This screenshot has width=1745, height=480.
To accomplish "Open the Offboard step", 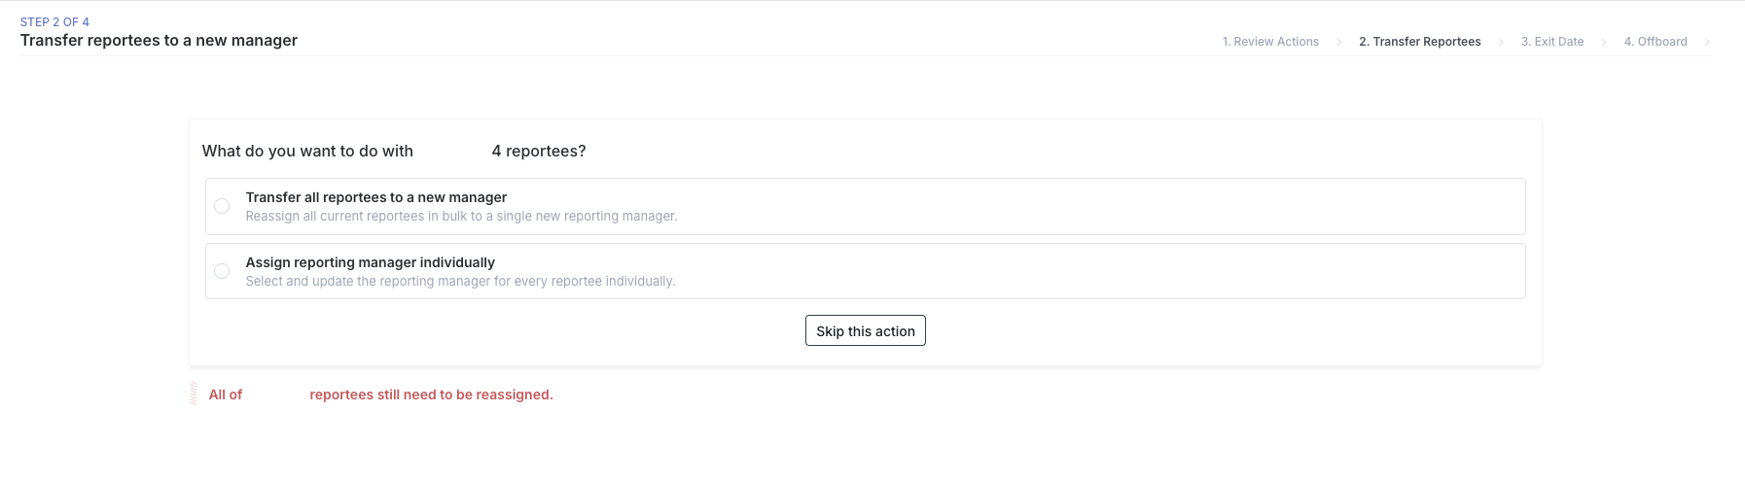I will (1655, 42).
